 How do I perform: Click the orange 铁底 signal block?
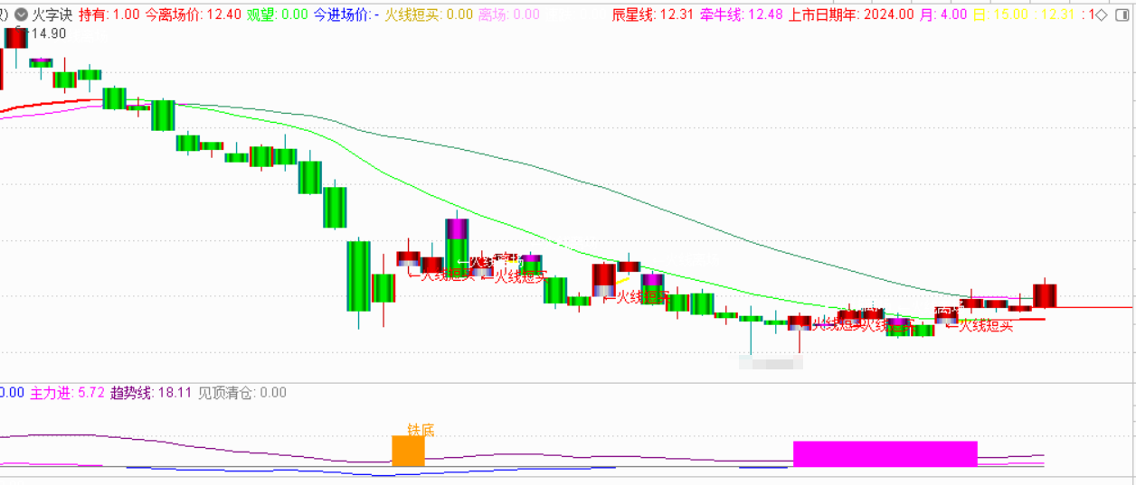(407, 452)
